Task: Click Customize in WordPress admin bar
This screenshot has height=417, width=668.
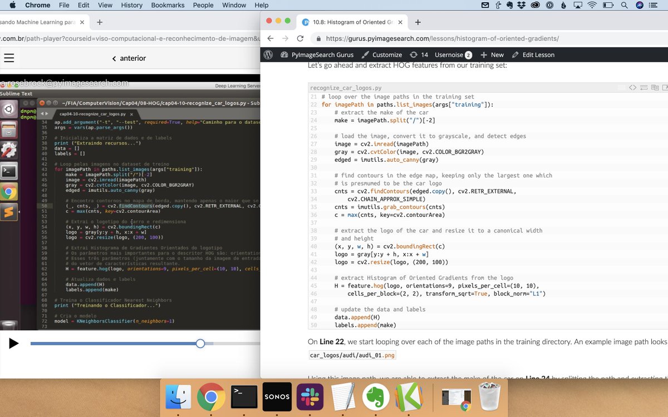Action: point(382,54)
